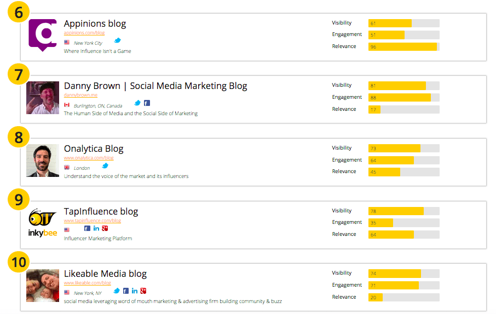Click Likeable Media Google Plus icon
496x314 pixels.
pyautogui.click(x=143, y=291)
